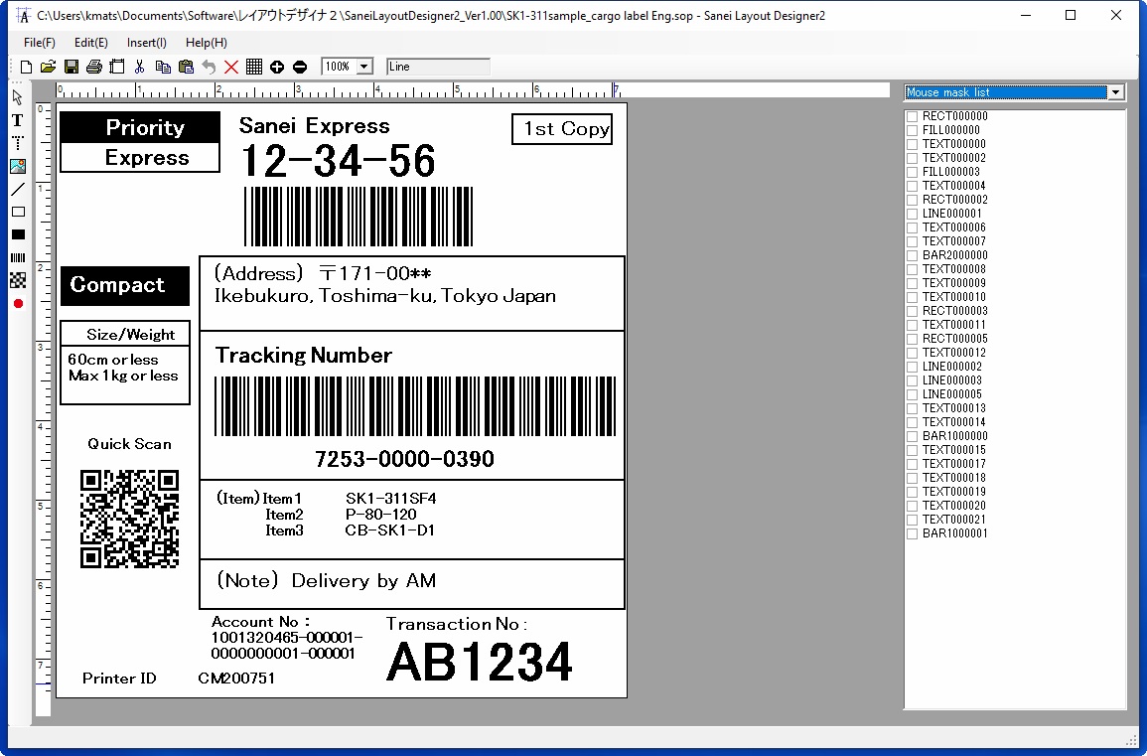Image resolution: width=1147 pixels, height=756 pixels.
Task: Open the 100% zoom dropdown
Action: 363,67
